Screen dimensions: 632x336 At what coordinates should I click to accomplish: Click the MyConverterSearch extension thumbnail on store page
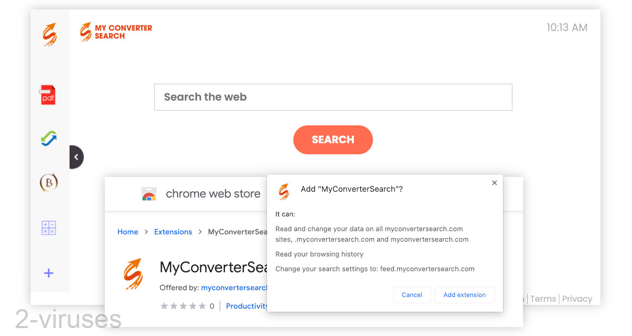133,273
